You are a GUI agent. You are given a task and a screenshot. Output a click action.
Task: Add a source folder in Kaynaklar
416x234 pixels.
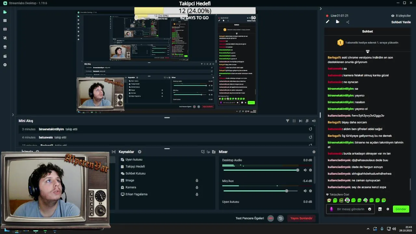(214, 152)
